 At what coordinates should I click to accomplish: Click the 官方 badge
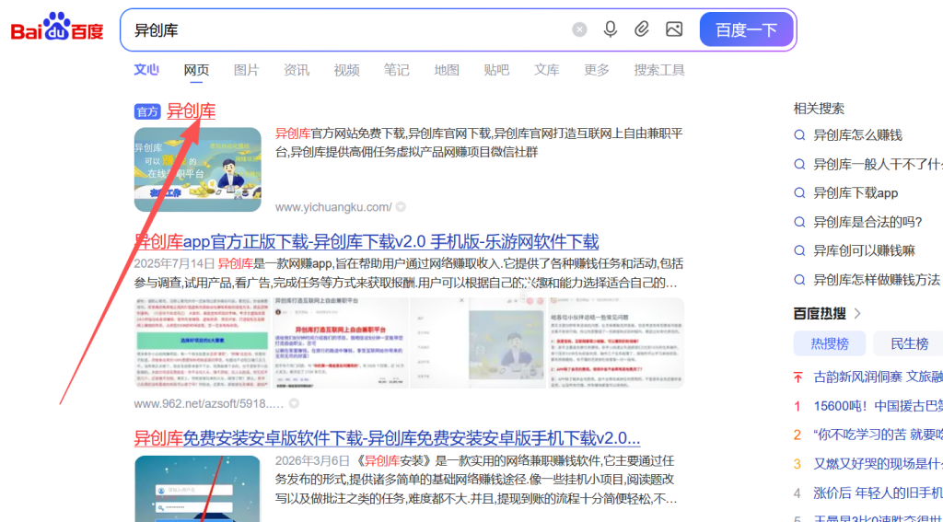point(147,111)
